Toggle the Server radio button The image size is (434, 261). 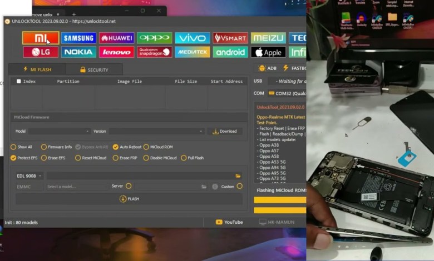(x=129, y=186)
